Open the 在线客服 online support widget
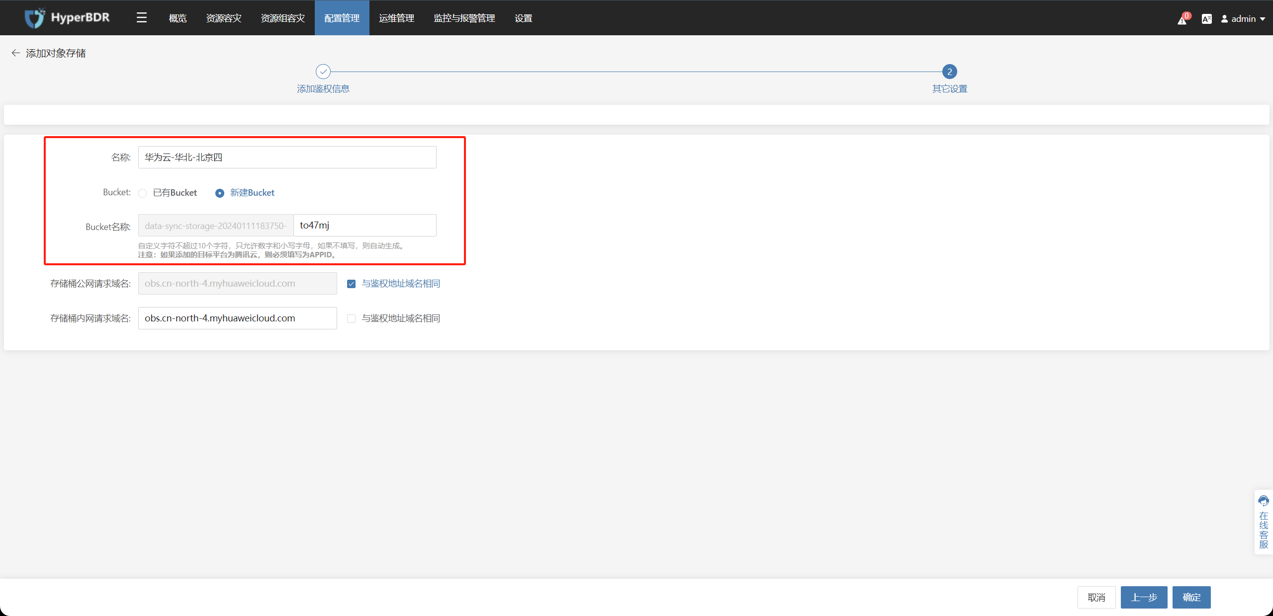The height and width of the screenshot is (616, 1273). coord(1264,522)
